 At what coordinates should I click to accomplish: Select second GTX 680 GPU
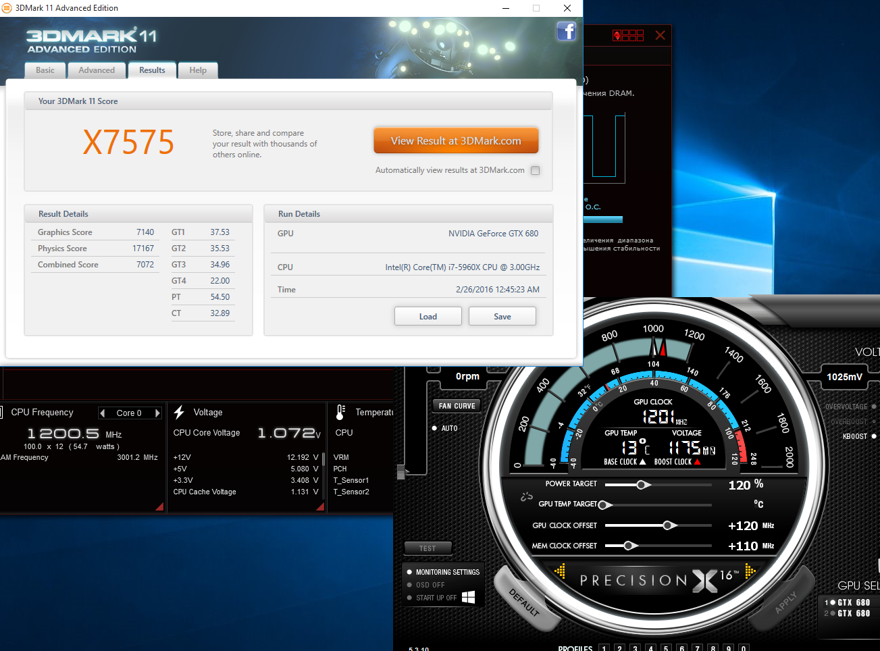pyautogui.click(x=848, y=613)
